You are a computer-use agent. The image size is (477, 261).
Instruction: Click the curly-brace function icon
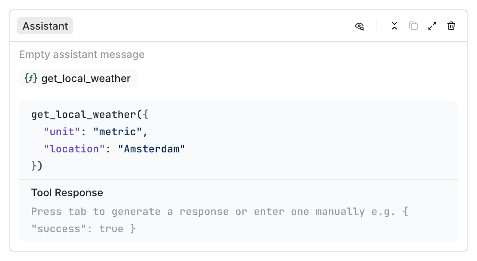31,79
